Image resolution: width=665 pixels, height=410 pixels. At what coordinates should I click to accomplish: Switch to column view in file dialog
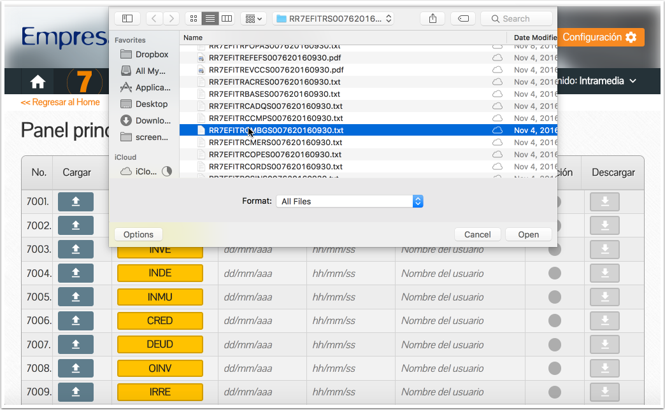(x=226, y=18)
